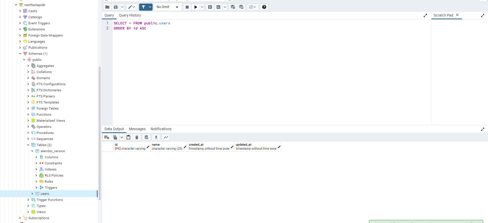Open the Data Output tab
This screenshot has height=223, width=488.
tap(114, 129)
